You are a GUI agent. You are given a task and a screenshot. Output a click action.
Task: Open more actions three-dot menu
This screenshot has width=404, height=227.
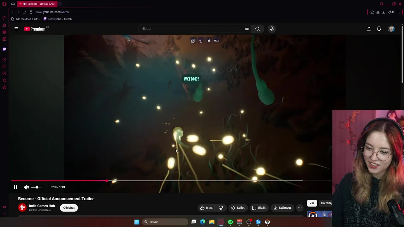(300, 208)
